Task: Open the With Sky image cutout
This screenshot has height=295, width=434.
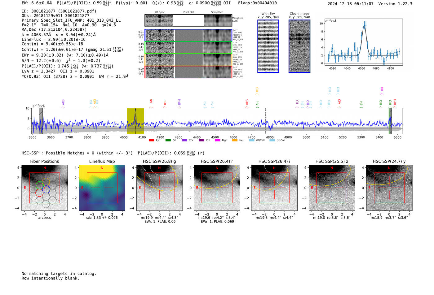Action: (x=268, y=46)
